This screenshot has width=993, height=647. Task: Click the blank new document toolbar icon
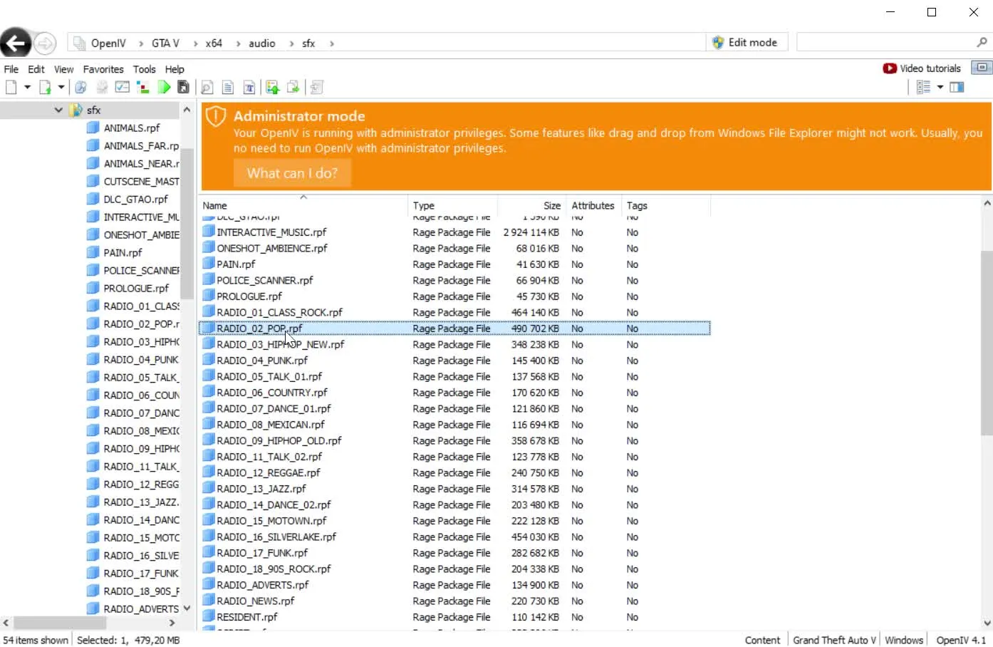tap(11, 87)
